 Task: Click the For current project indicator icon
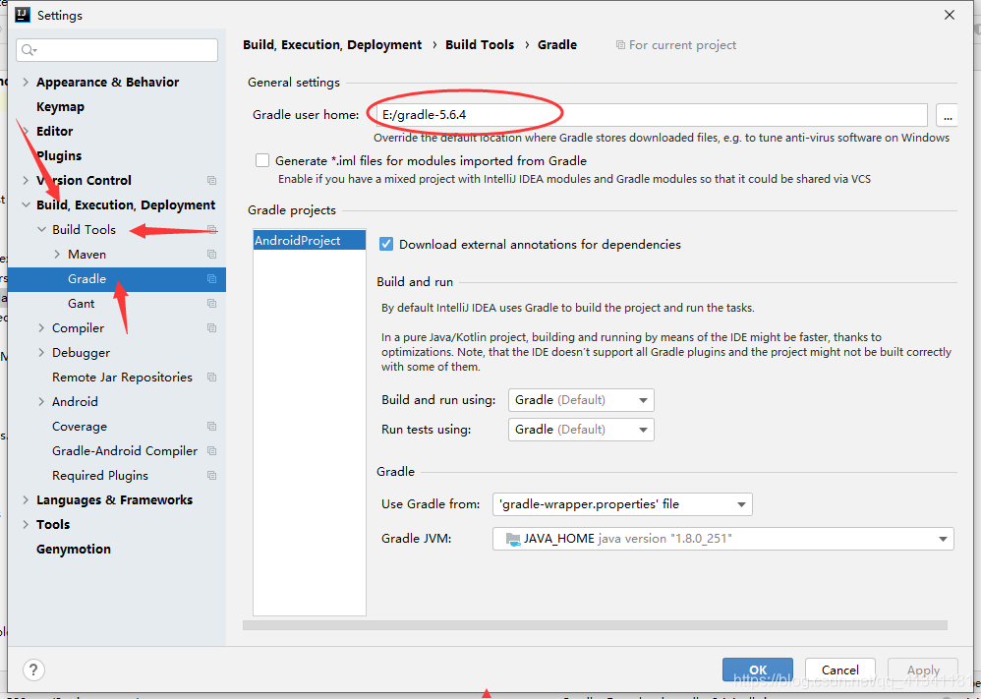click(x=620, y=44)
